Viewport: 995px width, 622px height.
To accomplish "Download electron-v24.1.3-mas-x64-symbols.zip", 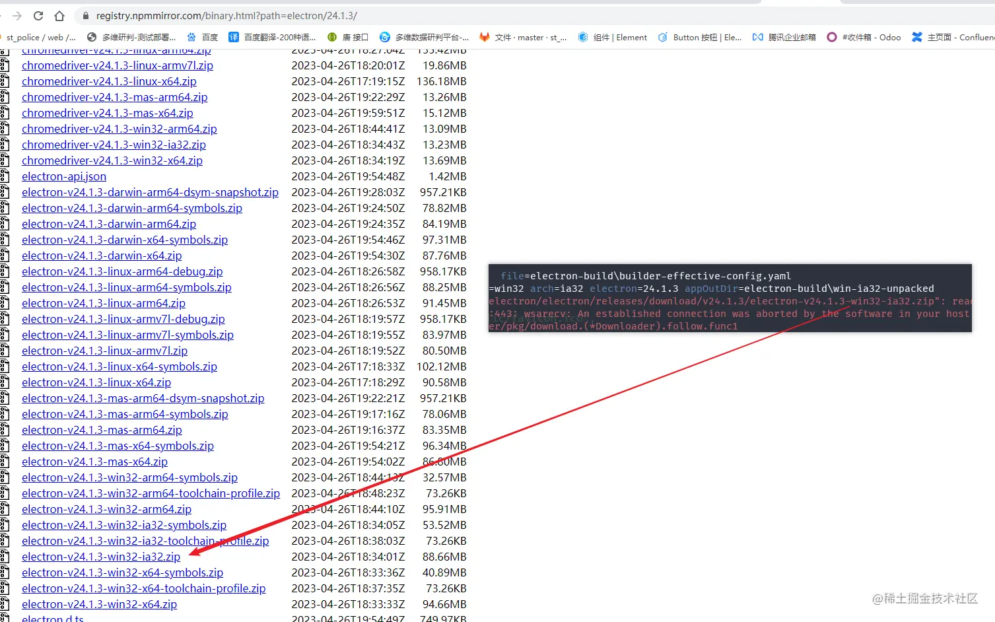I will [118, 446].
